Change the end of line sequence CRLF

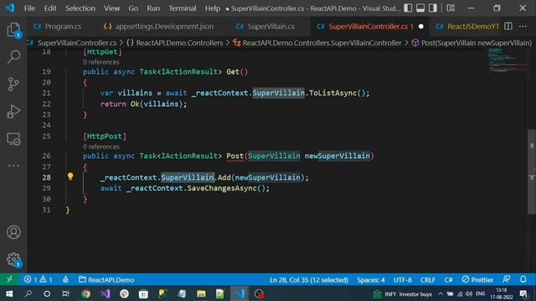pos(428,280)
